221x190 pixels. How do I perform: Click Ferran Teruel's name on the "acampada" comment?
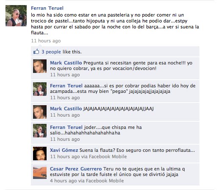click(x=66, y=86)
